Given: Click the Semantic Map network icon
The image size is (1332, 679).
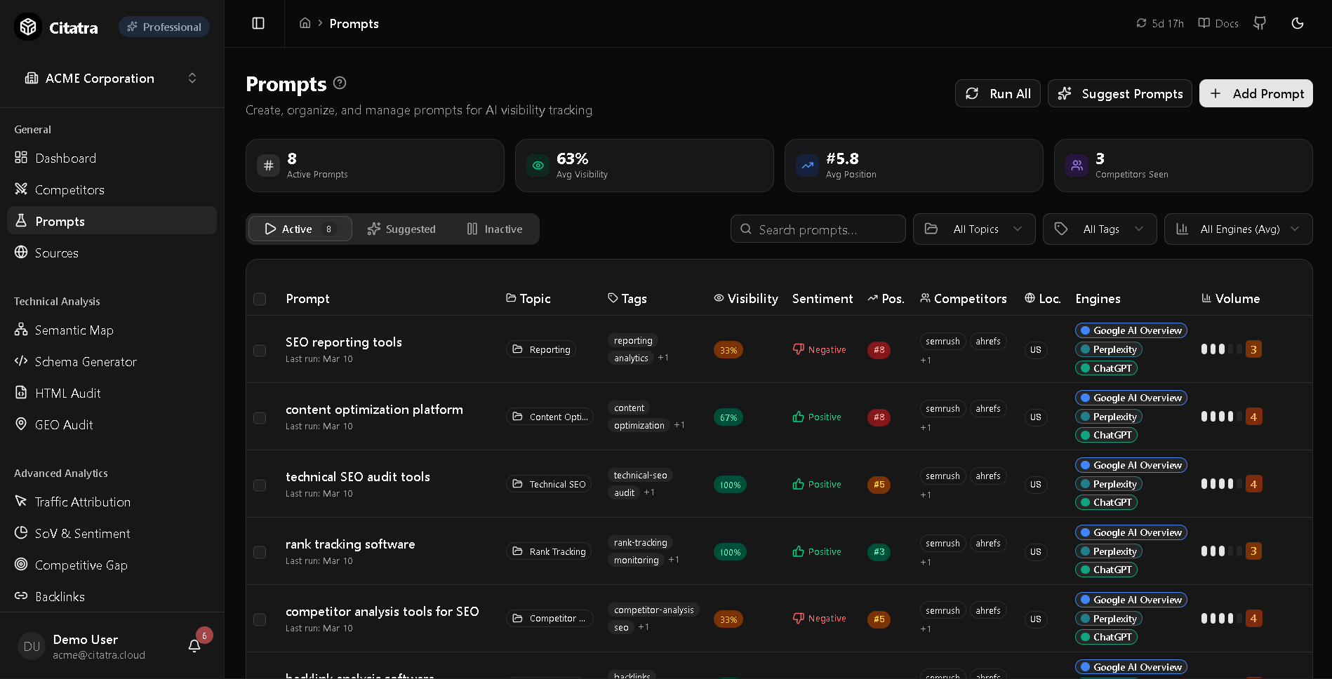Looking at the screenshot, I should click(21, 329).
